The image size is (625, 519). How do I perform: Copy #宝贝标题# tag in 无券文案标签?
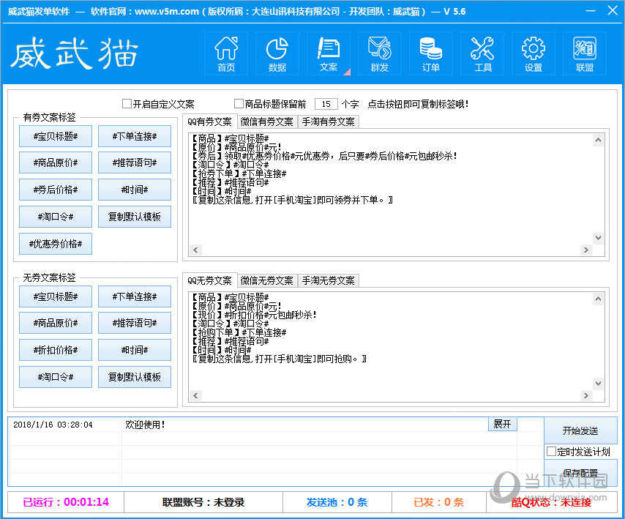(x=56, y=296)
